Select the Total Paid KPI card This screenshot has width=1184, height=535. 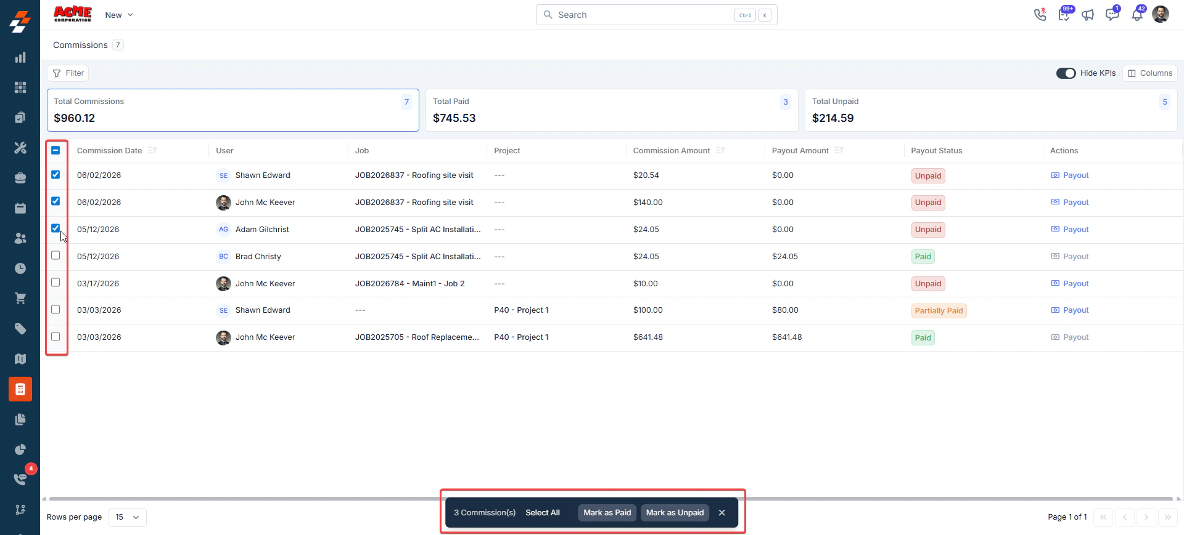point(612,110)
